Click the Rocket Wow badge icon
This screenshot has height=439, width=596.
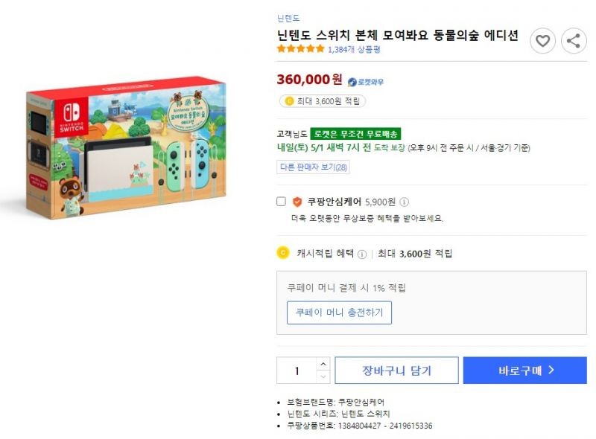tap(352, 82)
